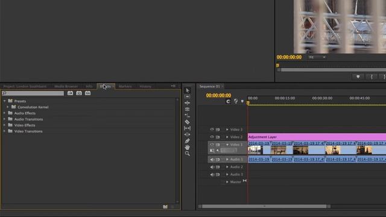The width and height of the screenshot is (386, 217).
Task: Click the Effects search input field
Action: 33,93
